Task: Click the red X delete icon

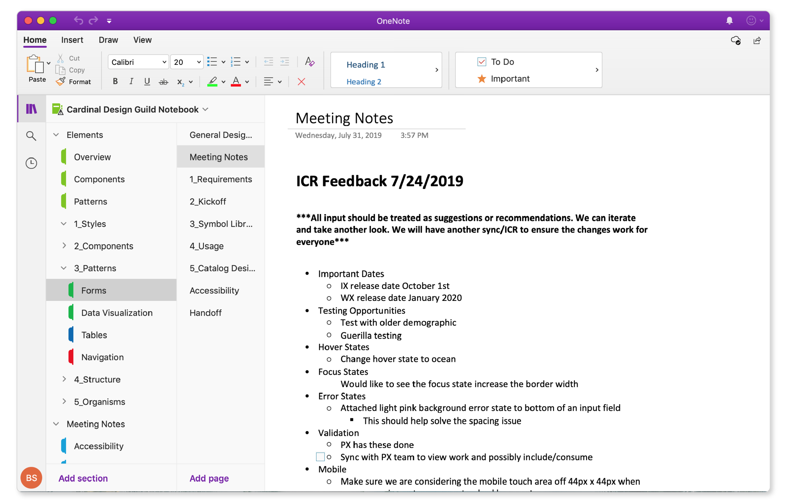Action: coord(301,82)
